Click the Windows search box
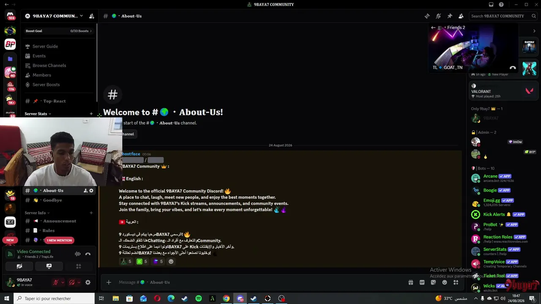Screen dimensions: 541x304 point(55,299)
